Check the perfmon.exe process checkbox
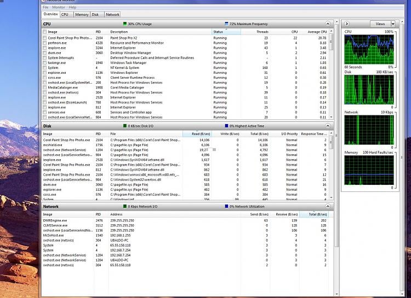The height and width of the screenshot is (298, 411). tap(44, 43)
